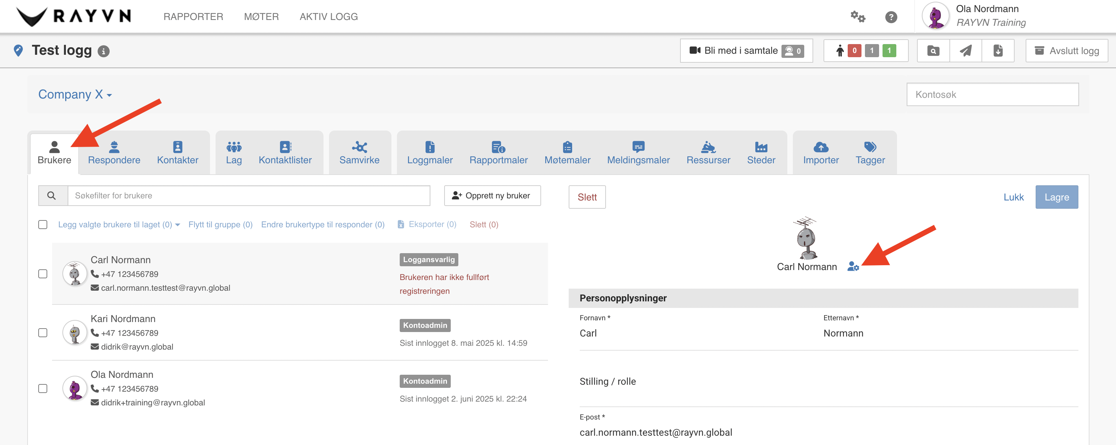Open user settings icon beside Carl Normann
The image size is (1116, 445).
point(853,266)
